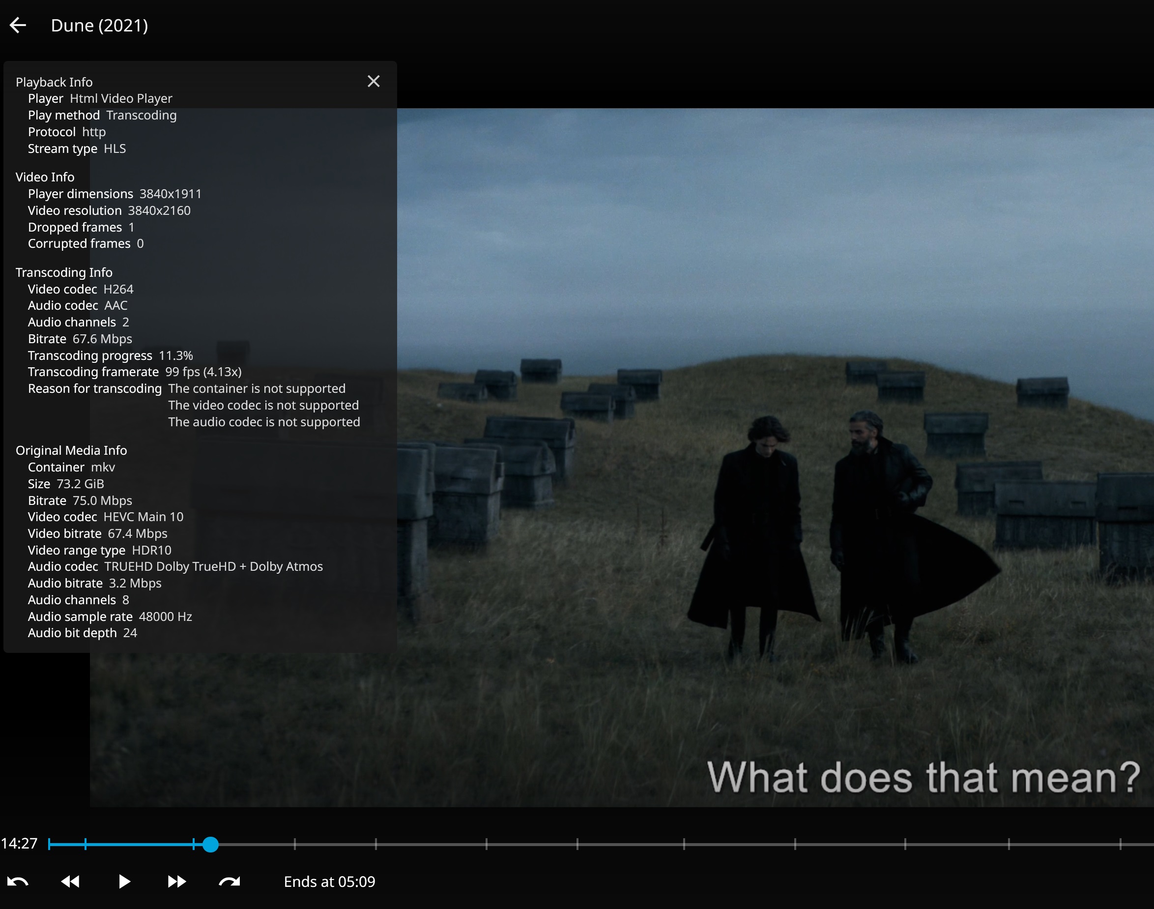Click the "What does that mean?" subtitle text
The height and width of the screenshot is (909, 1154).
pos(923,778)
